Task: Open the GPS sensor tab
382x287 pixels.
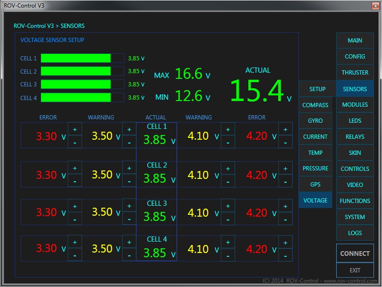Action: click(315, 184)
